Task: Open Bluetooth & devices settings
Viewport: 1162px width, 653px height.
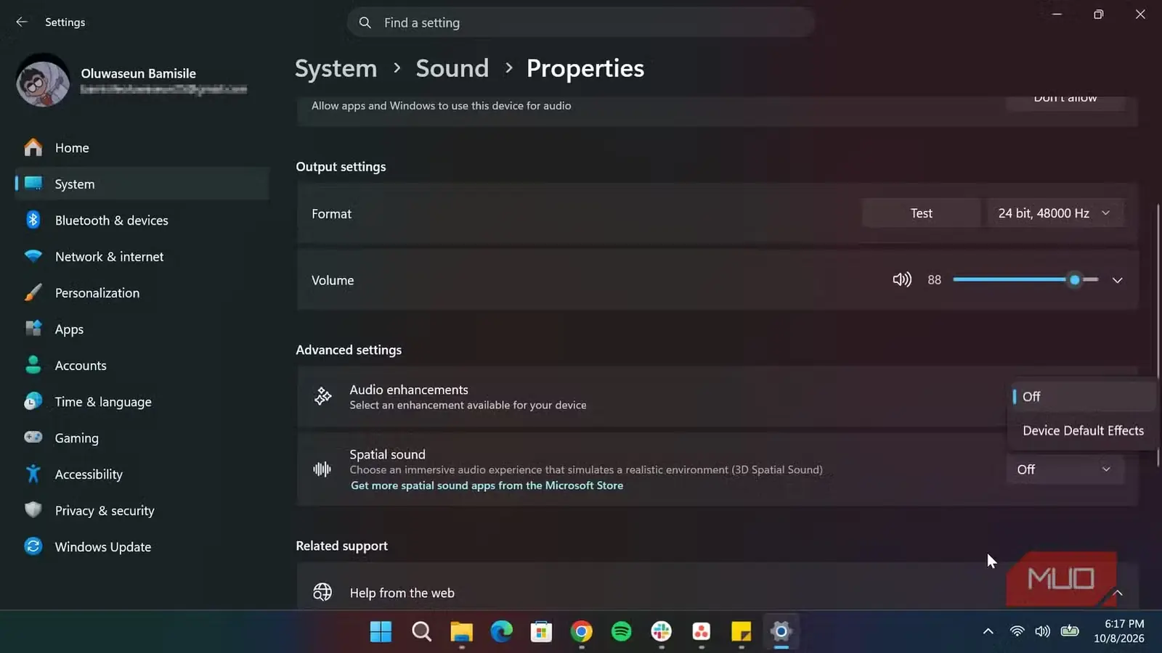Action: (x=142, y=221)
